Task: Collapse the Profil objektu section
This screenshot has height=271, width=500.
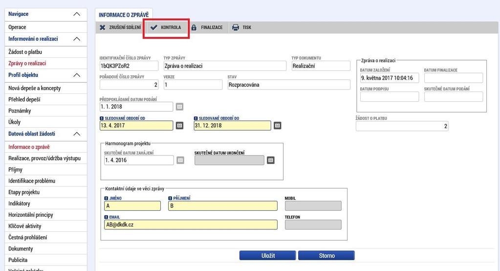Action: pyautogui.click(x=77, y=75)
